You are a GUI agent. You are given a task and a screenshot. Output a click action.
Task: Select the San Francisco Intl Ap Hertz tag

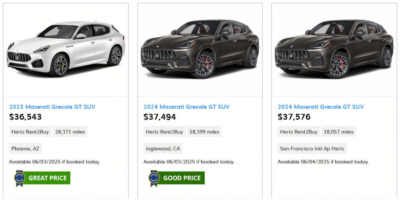(312, 149)
